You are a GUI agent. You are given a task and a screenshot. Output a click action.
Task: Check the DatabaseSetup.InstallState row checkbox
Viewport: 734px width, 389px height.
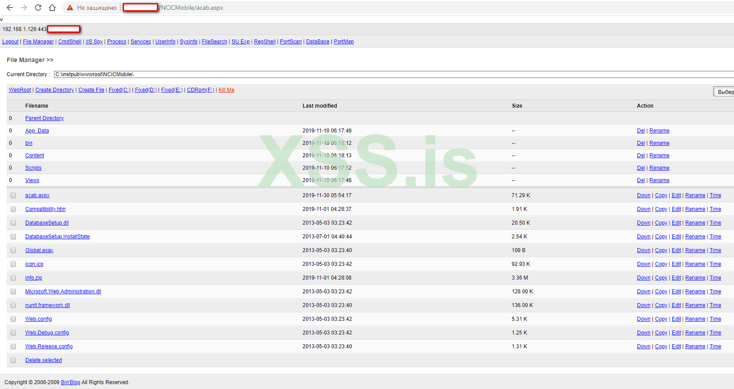coord(13,237)
